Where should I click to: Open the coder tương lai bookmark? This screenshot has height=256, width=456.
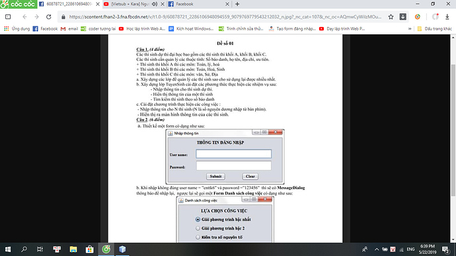pyautogui.click(x=98, y=29)
